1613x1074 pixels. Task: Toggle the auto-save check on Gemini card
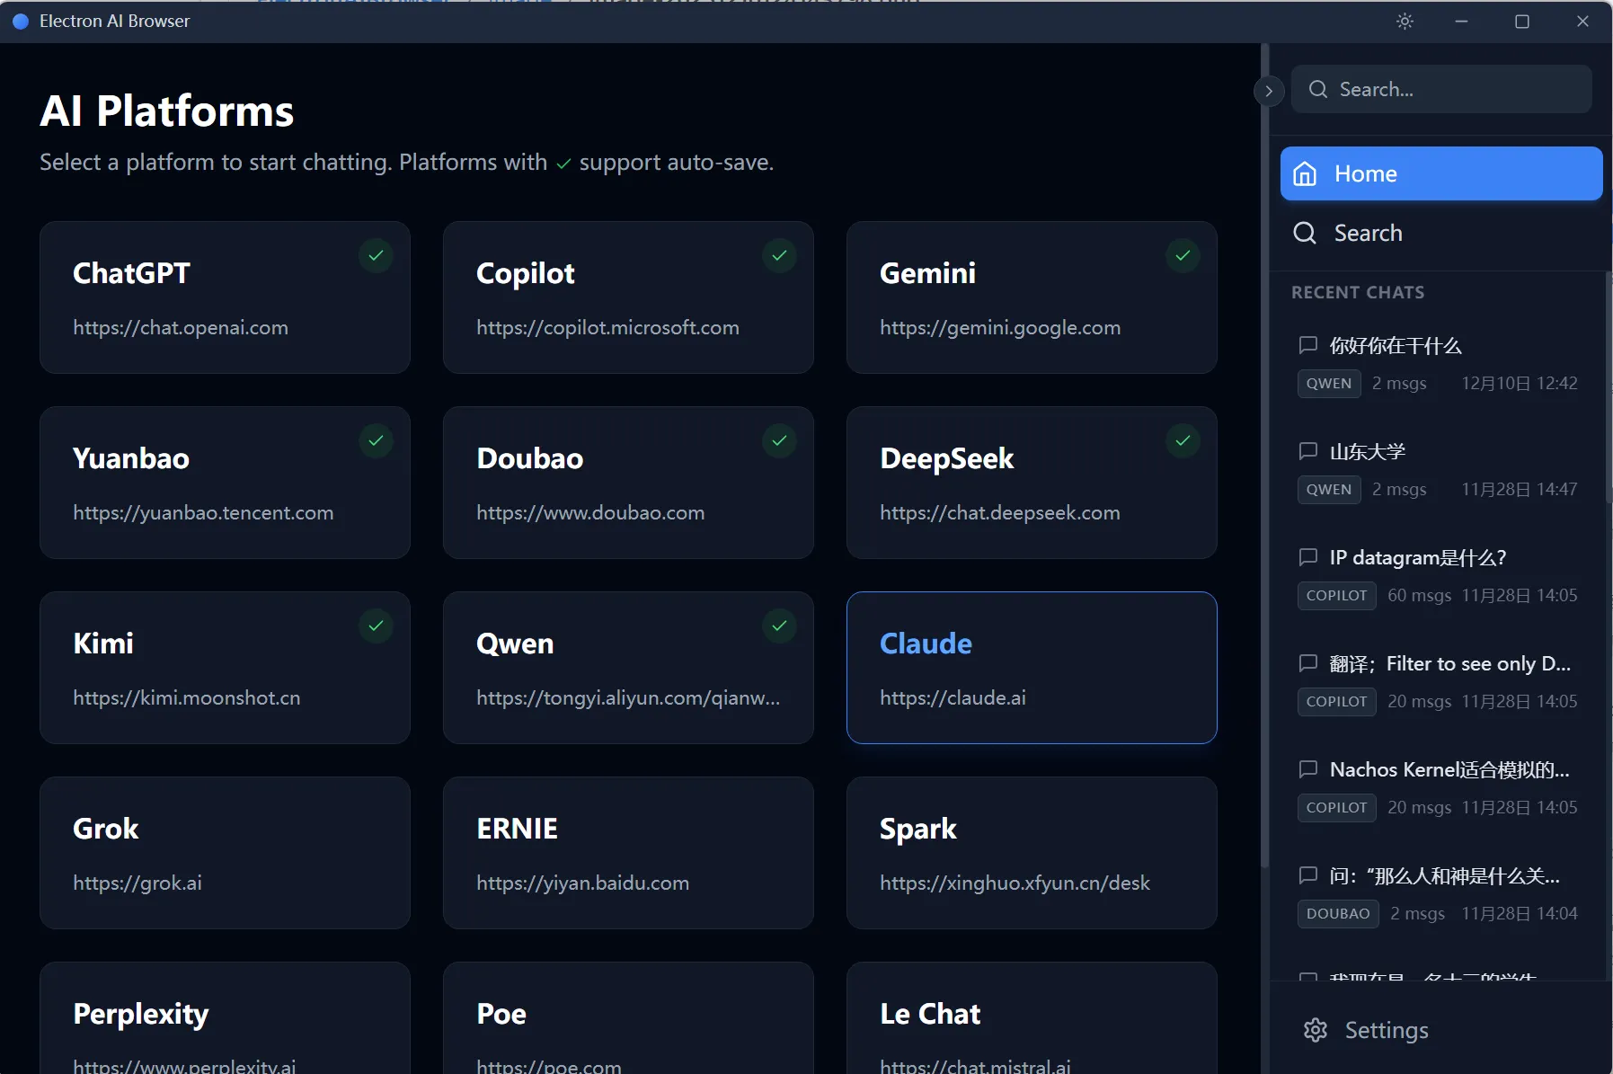pyautogui.click(x=1182, y=255)
